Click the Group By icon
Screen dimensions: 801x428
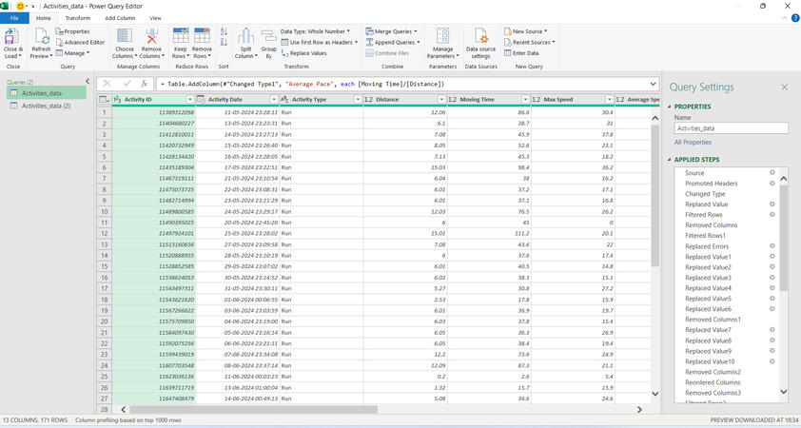(268, 38)
